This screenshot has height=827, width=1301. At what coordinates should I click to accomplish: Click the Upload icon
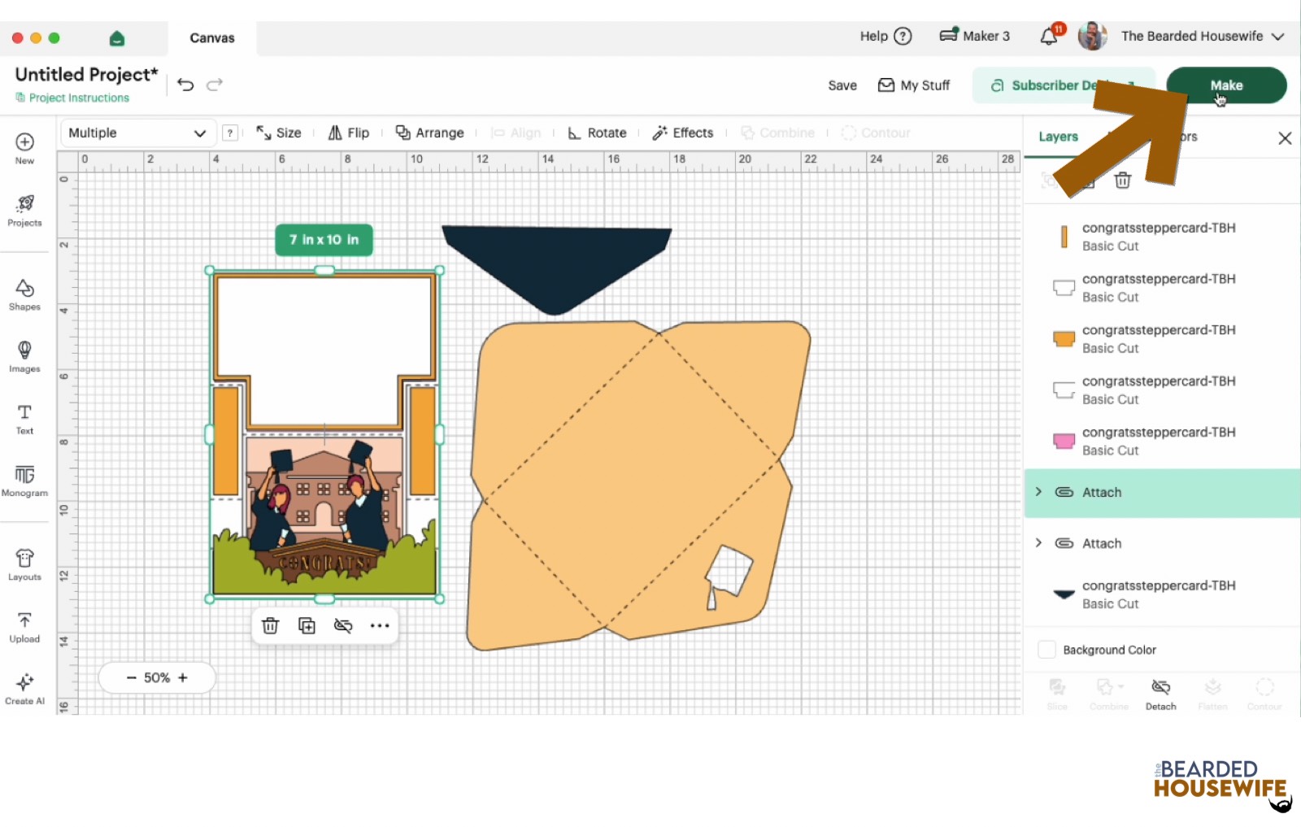24,626
